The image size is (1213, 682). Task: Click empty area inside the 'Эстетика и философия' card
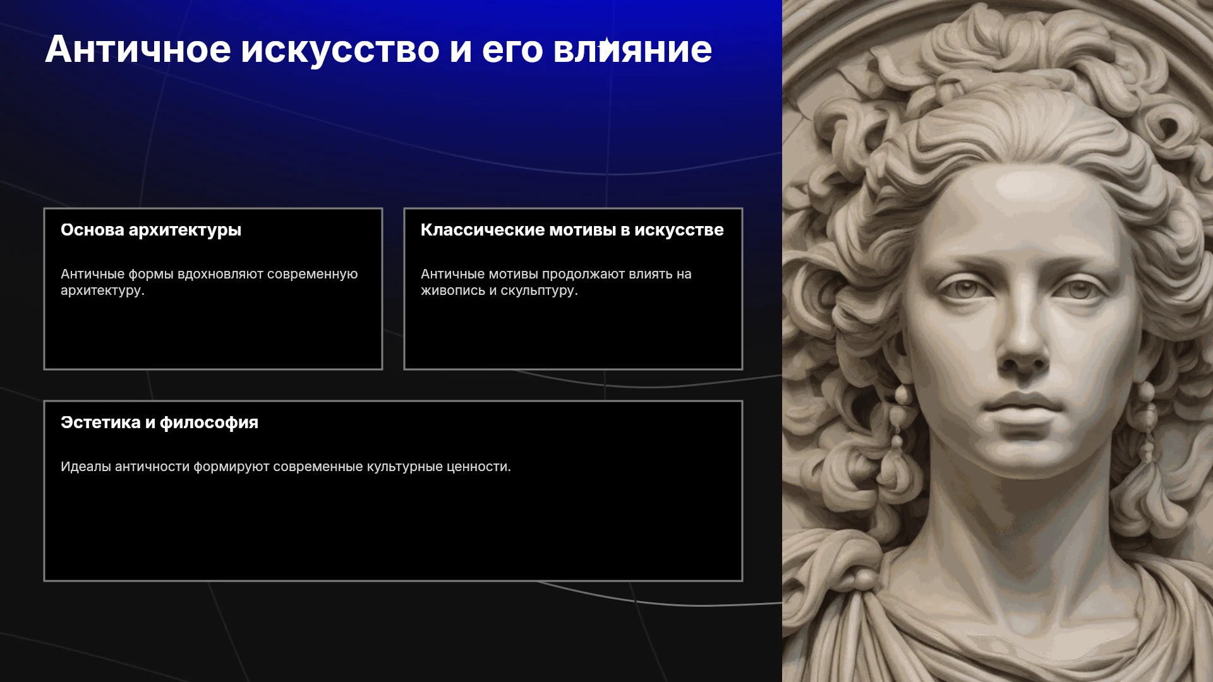393,530
